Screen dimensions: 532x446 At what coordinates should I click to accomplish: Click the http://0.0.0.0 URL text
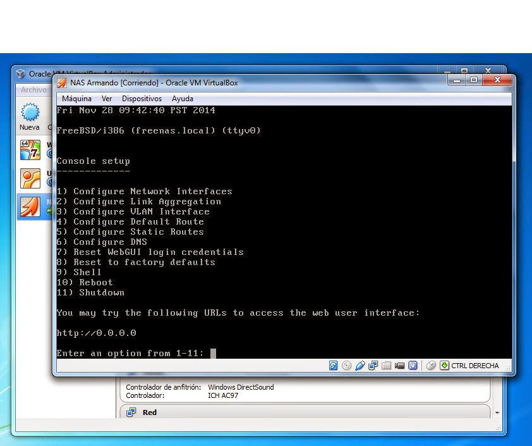coord(97,333)
